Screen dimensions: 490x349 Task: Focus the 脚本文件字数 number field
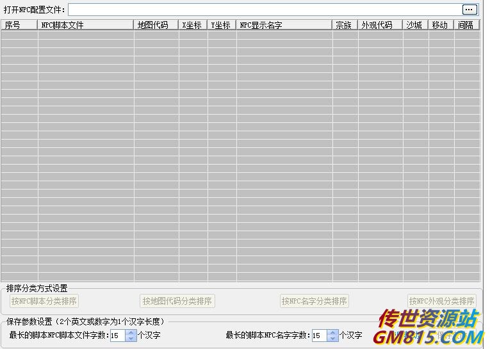[118, 336]
